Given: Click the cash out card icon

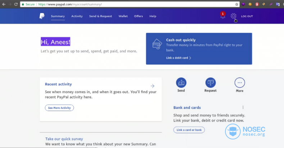Looking at the screenshot, I should [x=157, y=44].
